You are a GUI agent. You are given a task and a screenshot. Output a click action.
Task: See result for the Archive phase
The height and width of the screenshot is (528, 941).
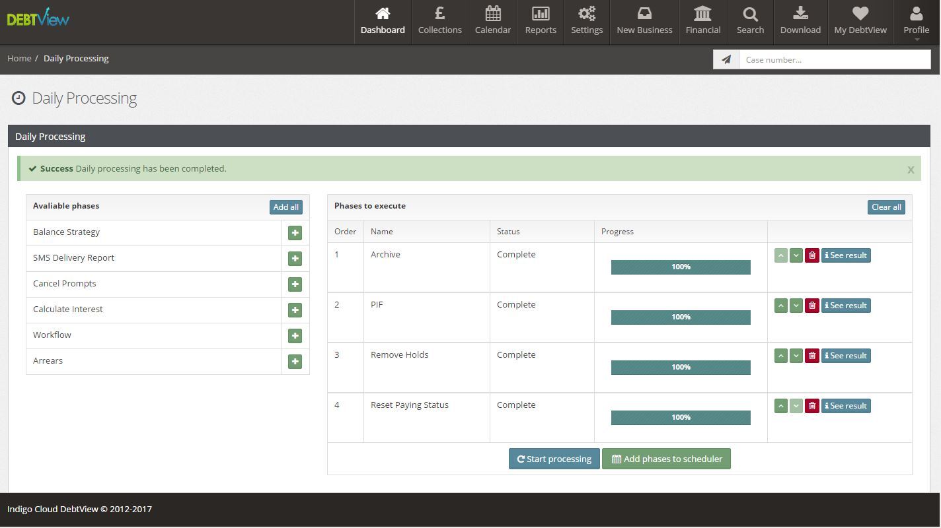tap(846, 255)
